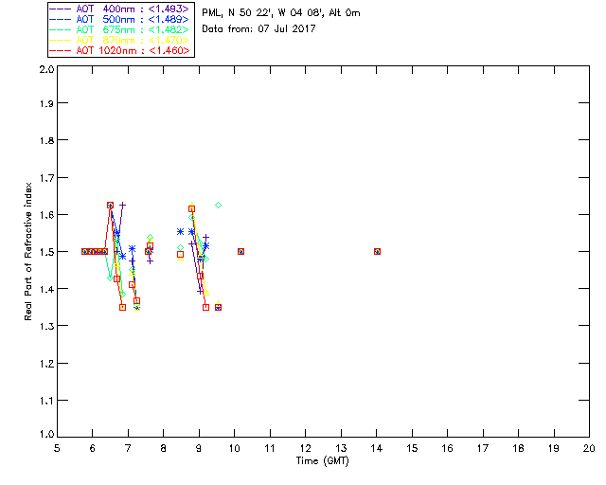Image resolution: width=606 pixels, height=485 pixels.
Task: Click the 5 tick label on time axis
Action: pos(57,448)
